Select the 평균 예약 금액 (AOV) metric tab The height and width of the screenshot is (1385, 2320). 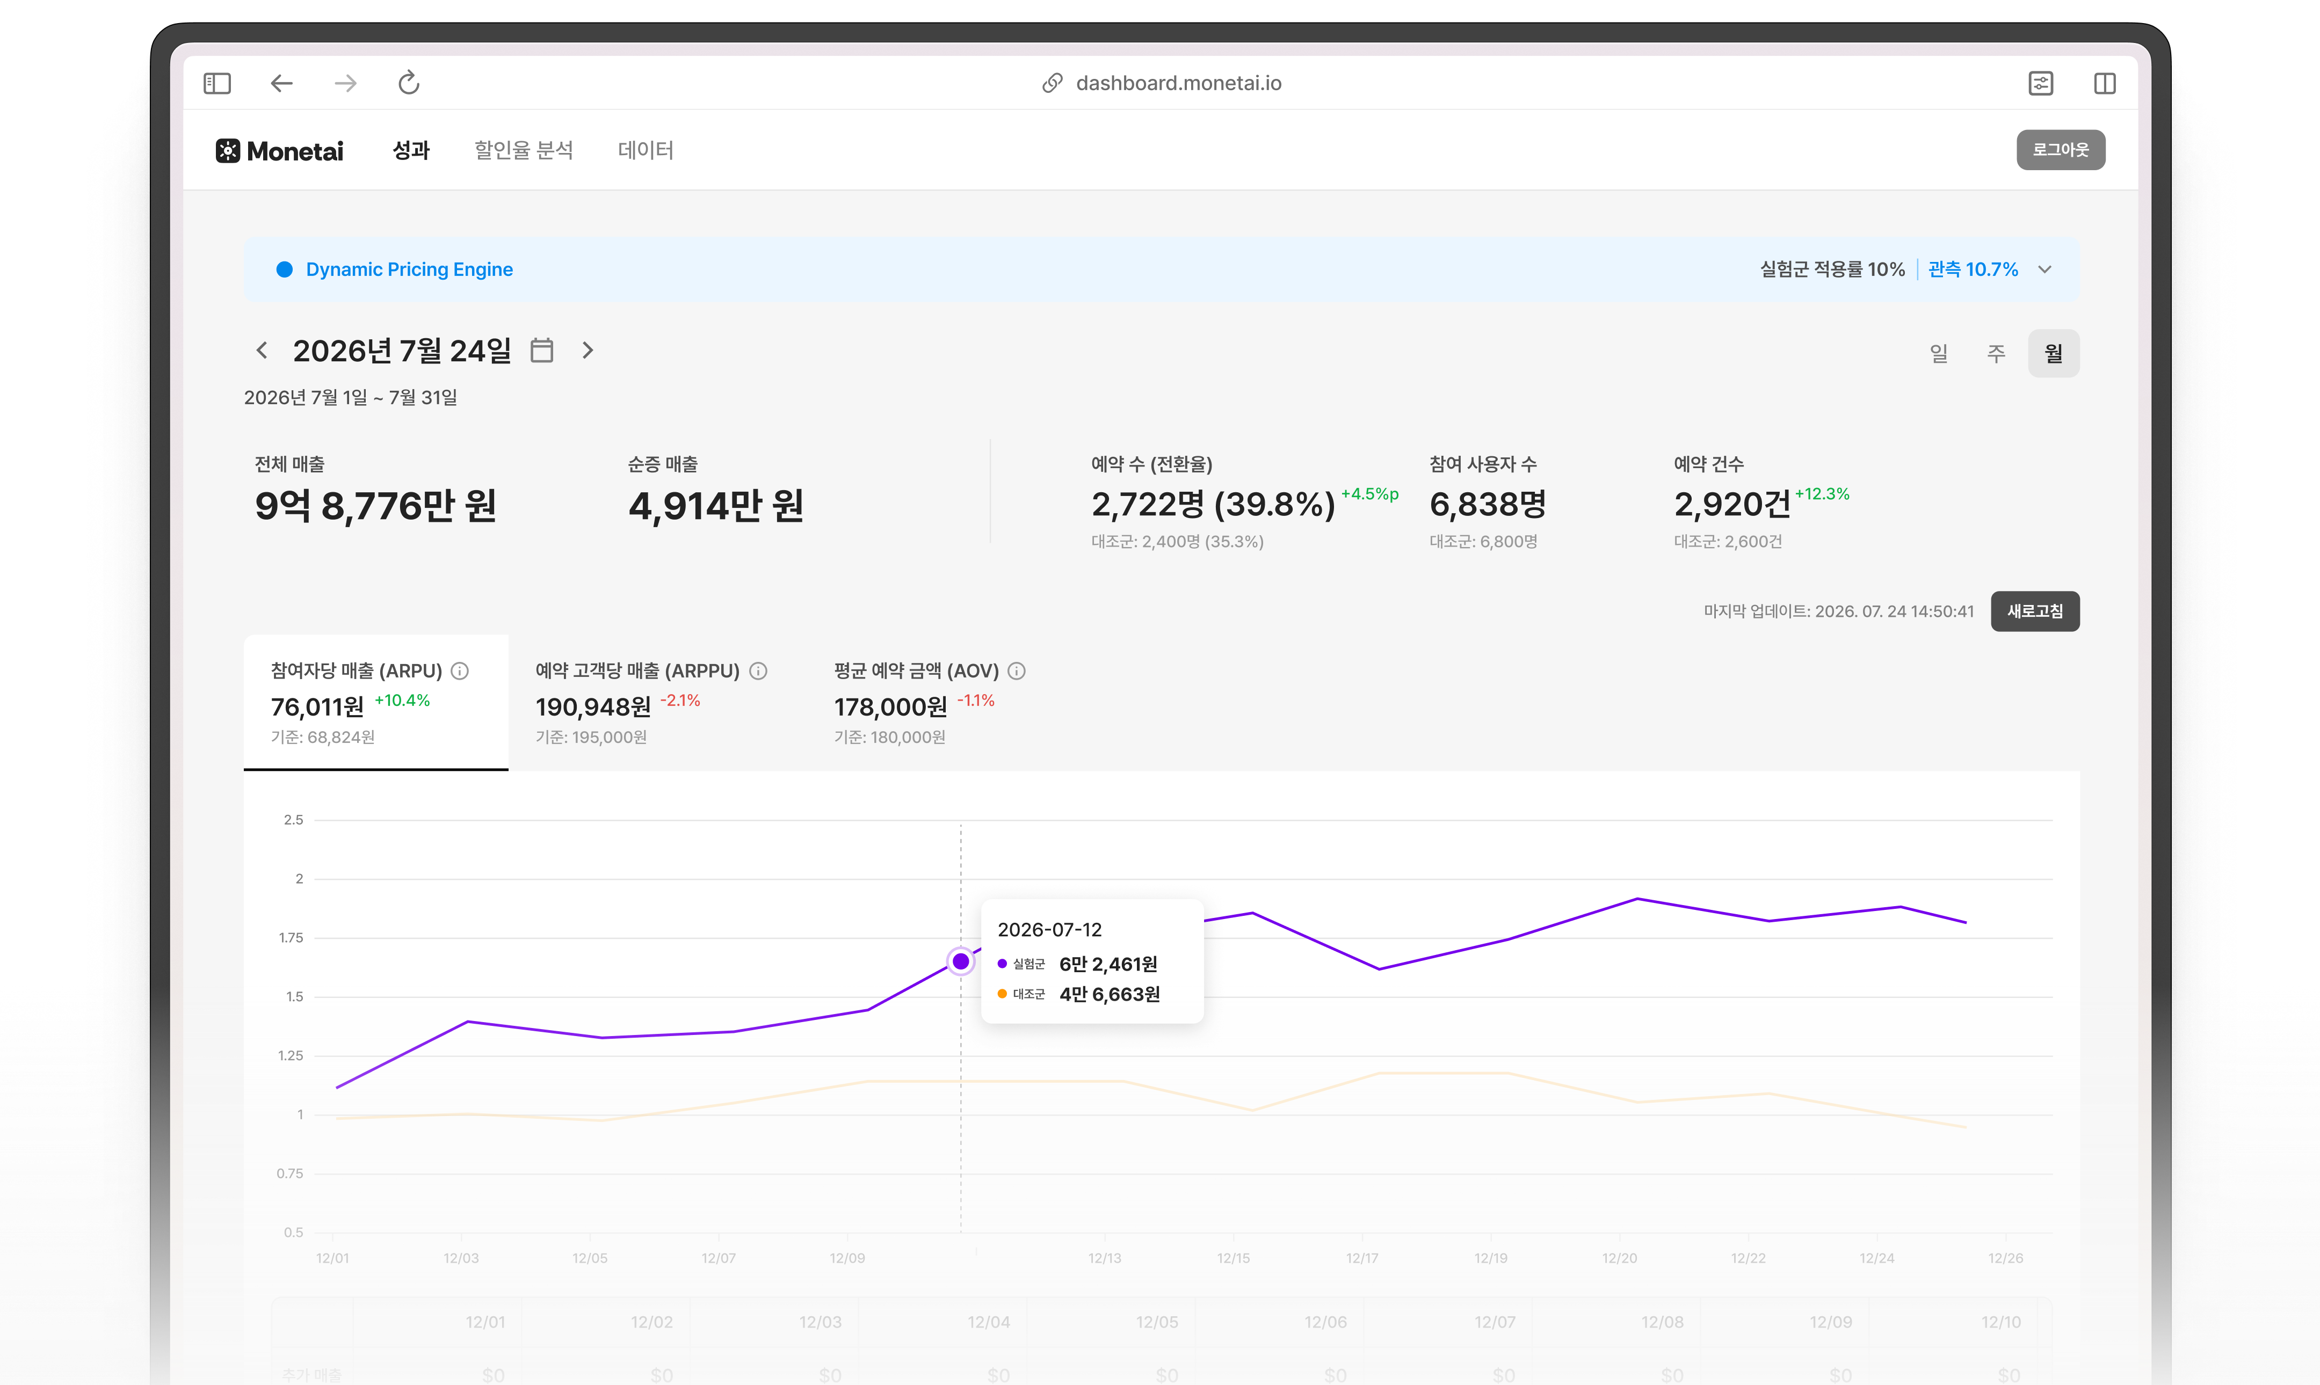point(930,702)
